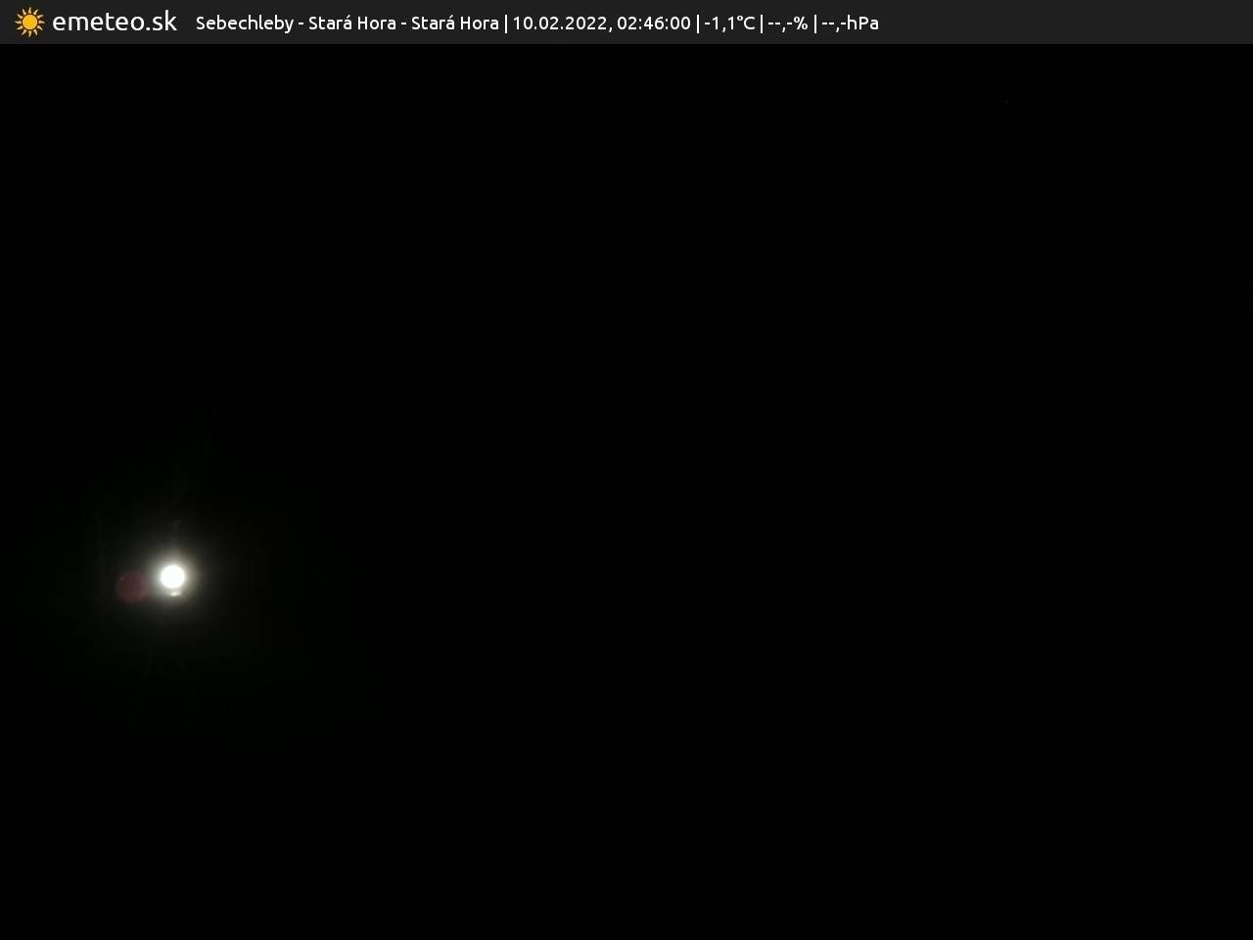This screenshot has height=940, width=1253.
Task: Select the Sebechleby location name
Action: coord(244,23)
